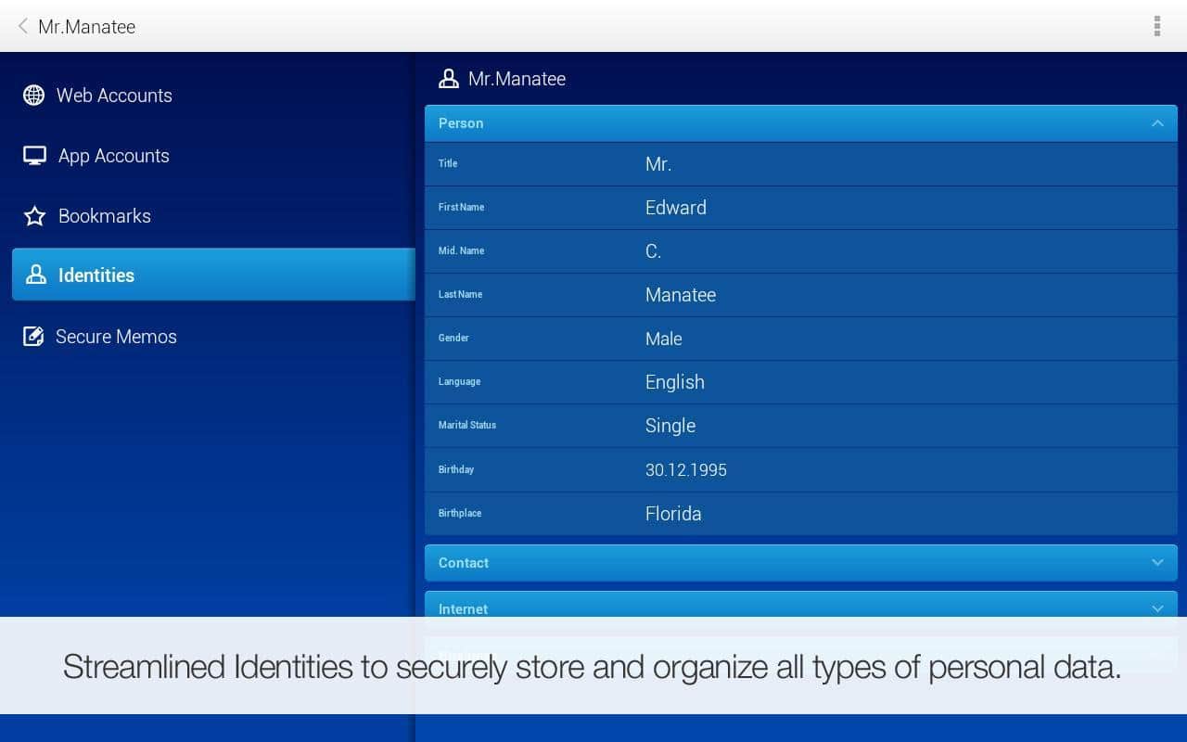This screenshot has height=742, width=1187.
Task: Select the First Name field value Edward
Action: coord(676,208)
